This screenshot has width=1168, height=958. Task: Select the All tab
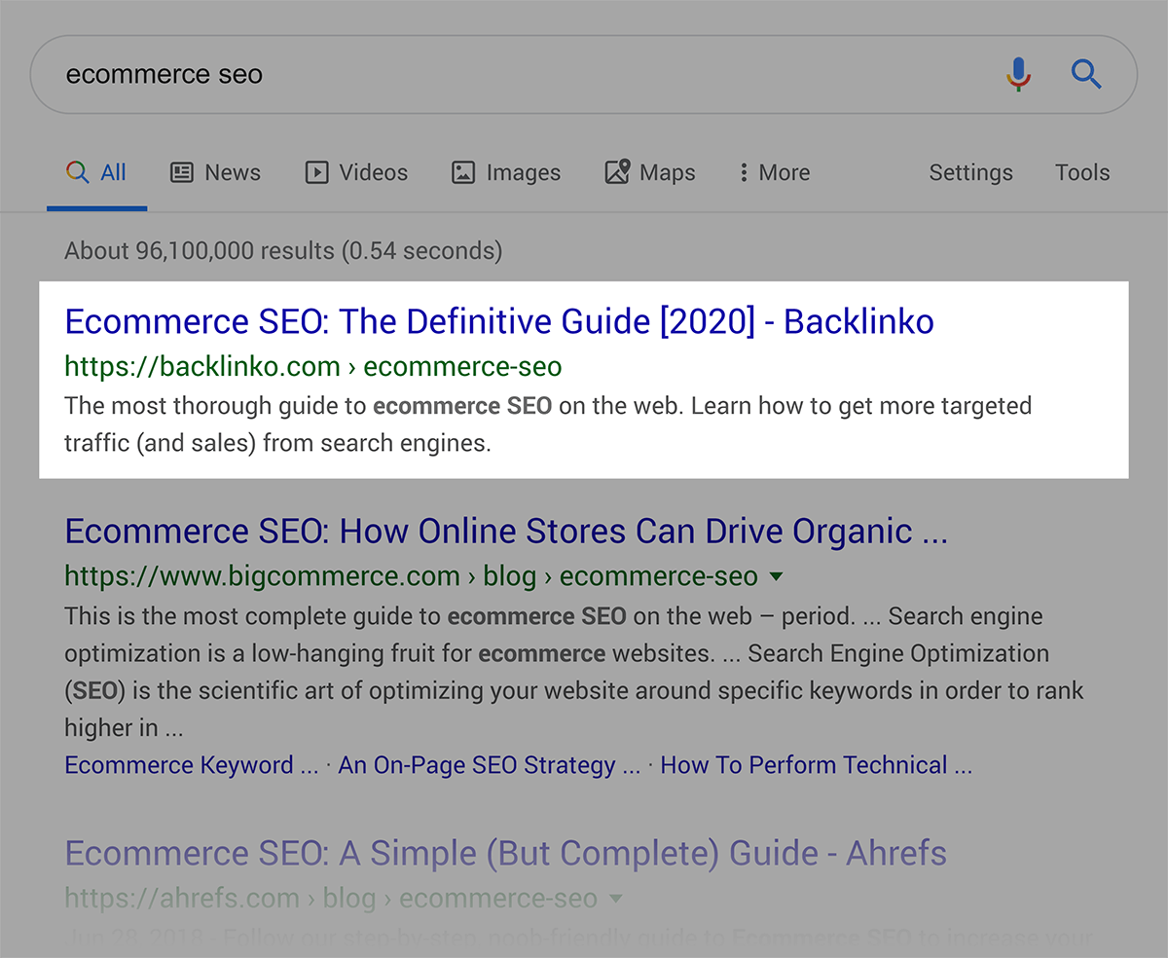click(x=96, y=173)
